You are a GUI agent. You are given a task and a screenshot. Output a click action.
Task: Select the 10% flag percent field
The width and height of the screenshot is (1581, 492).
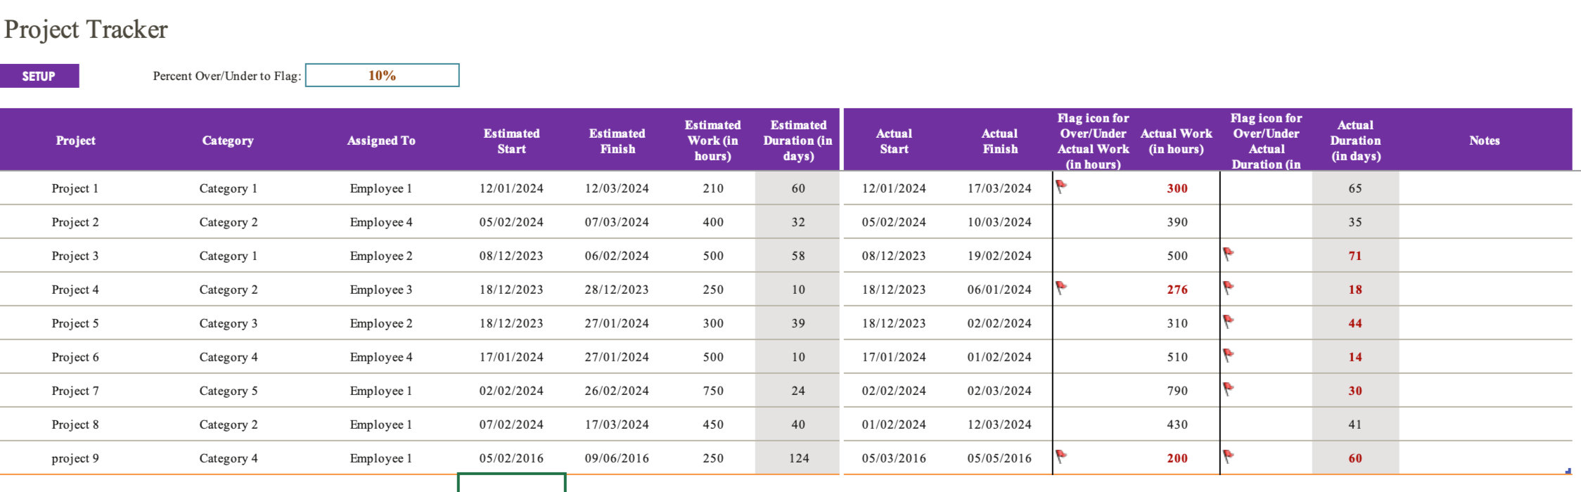382,75
